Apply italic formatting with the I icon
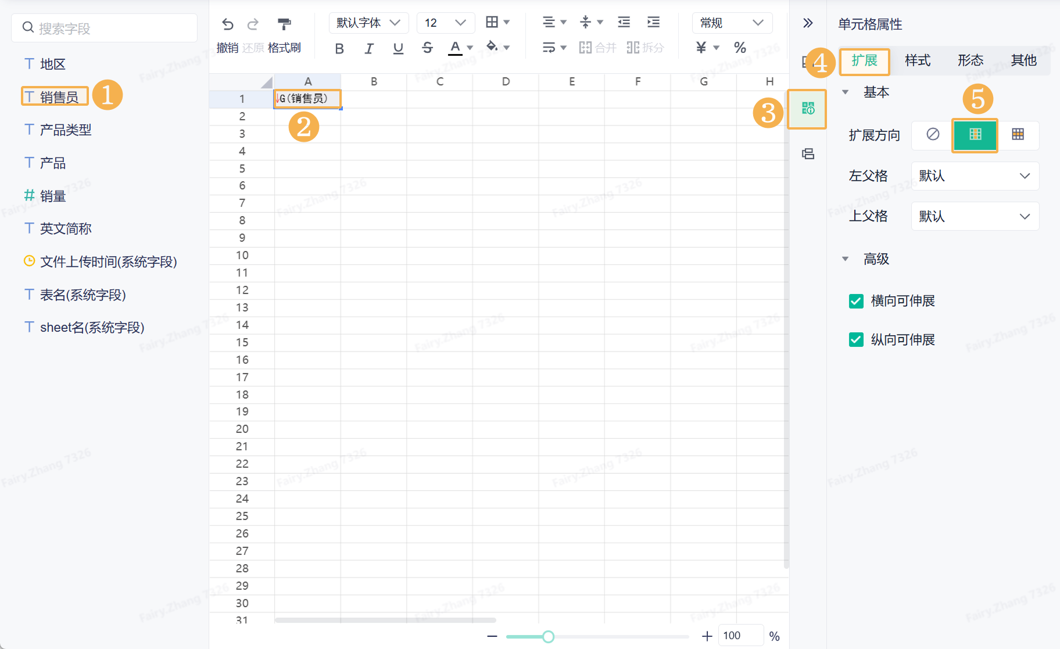This screenshot has width=1060, height=649. [369, 48]
